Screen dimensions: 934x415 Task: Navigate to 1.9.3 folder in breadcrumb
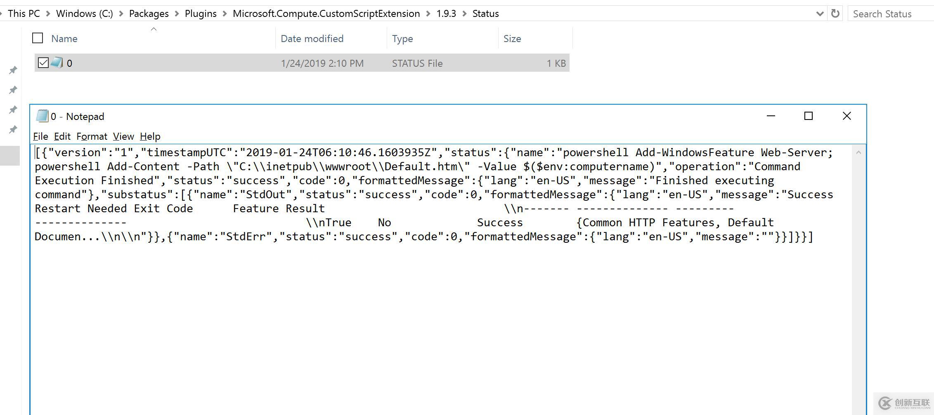click(x=447, y=14)
